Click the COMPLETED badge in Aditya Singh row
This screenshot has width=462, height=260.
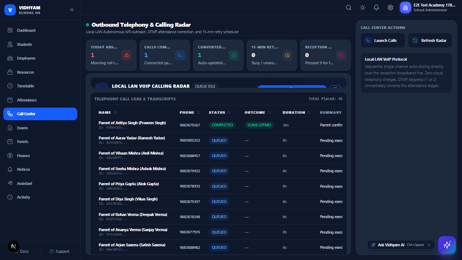(222, 125)
